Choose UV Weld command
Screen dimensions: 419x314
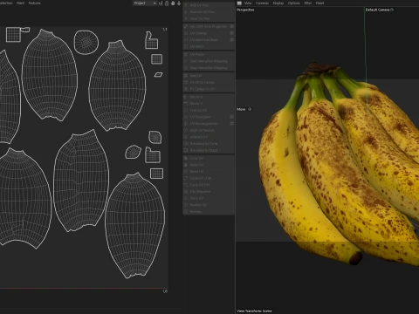tap(209, 46)
